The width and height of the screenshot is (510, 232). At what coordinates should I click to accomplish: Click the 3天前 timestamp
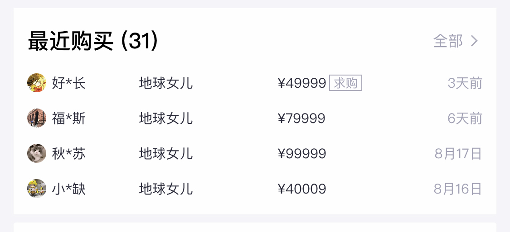[x=465, y=83]
